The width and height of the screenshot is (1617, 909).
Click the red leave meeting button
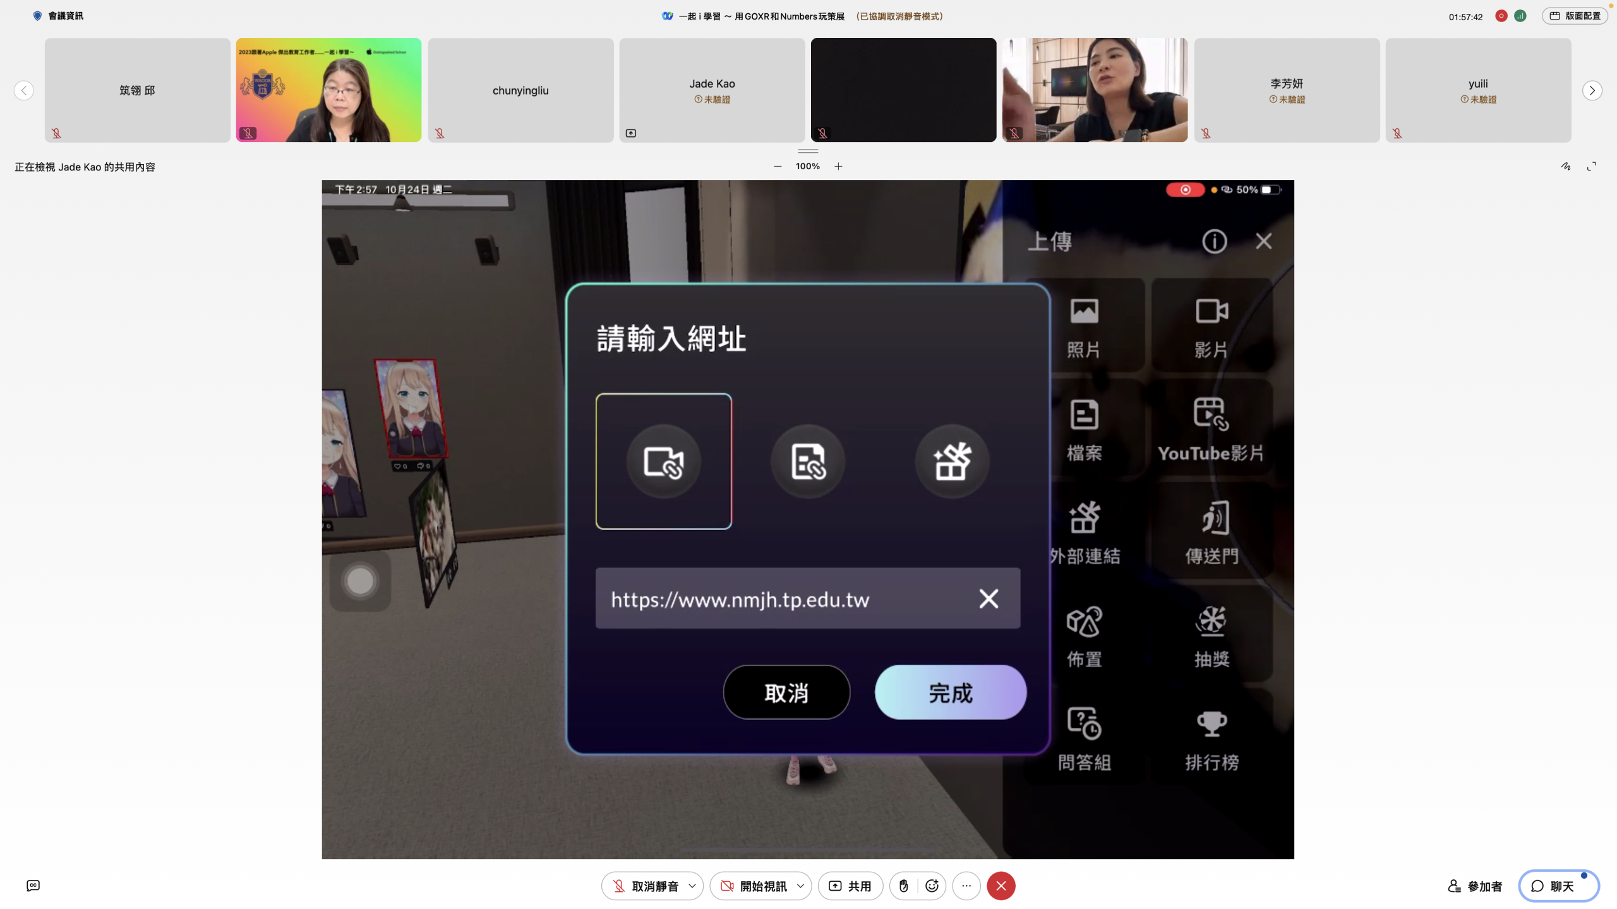1001,886
